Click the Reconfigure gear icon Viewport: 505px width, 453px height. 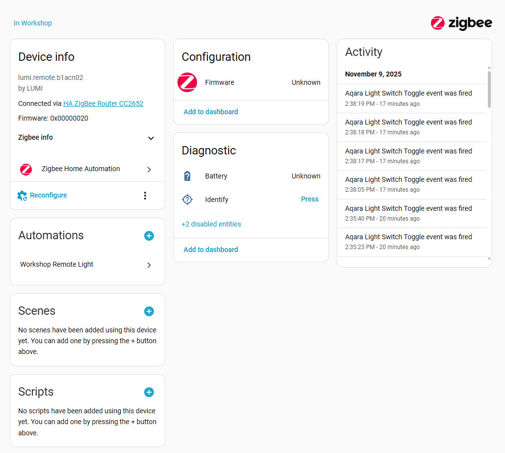pyautogui.click(x=22, y=196)
